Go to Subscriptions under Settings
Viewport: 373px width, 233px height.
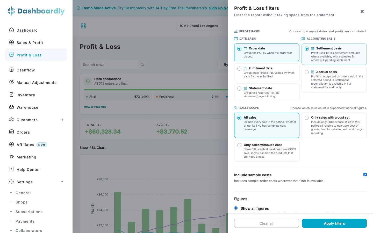(29, 212)
